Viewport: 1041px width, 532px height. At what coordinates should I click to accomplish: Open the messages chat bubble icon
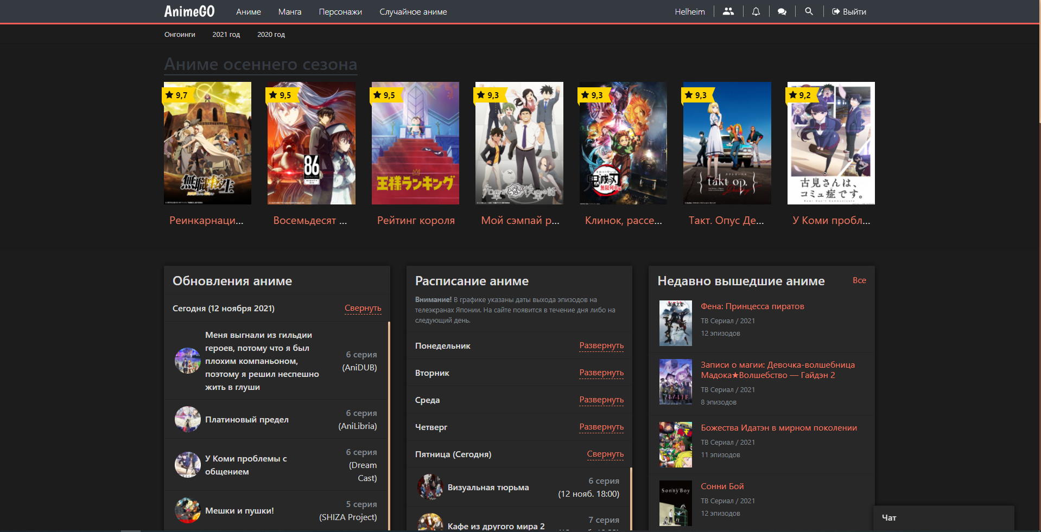(x=782, y=11)
